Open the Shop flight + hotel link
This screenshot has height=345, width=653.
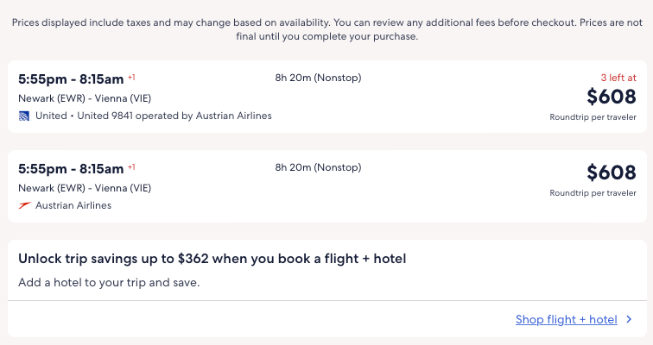pos(566,320)
